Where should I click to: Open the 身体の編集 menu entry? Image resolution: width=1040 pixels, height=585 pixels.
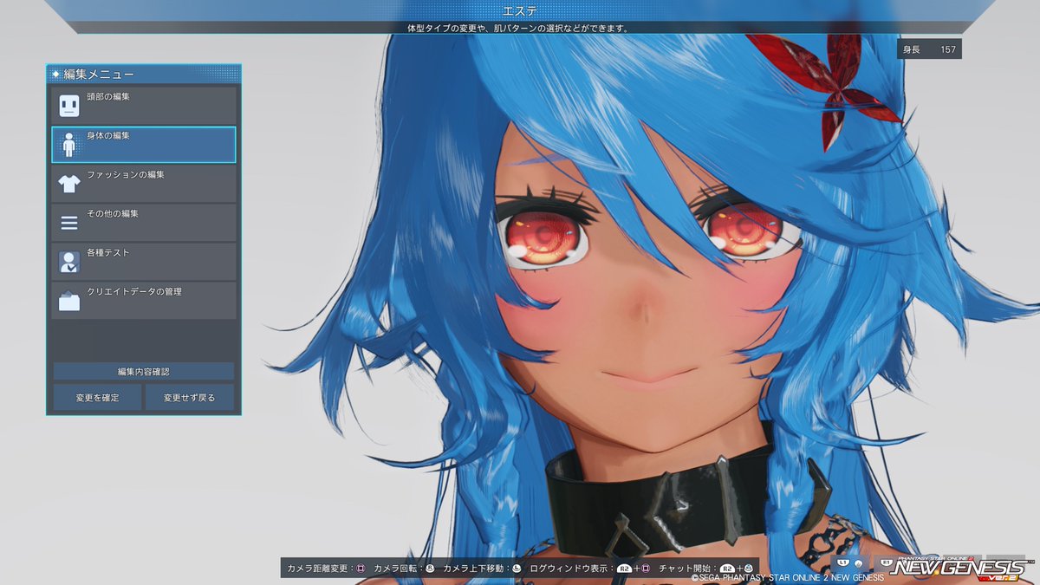tap(144, 145)
